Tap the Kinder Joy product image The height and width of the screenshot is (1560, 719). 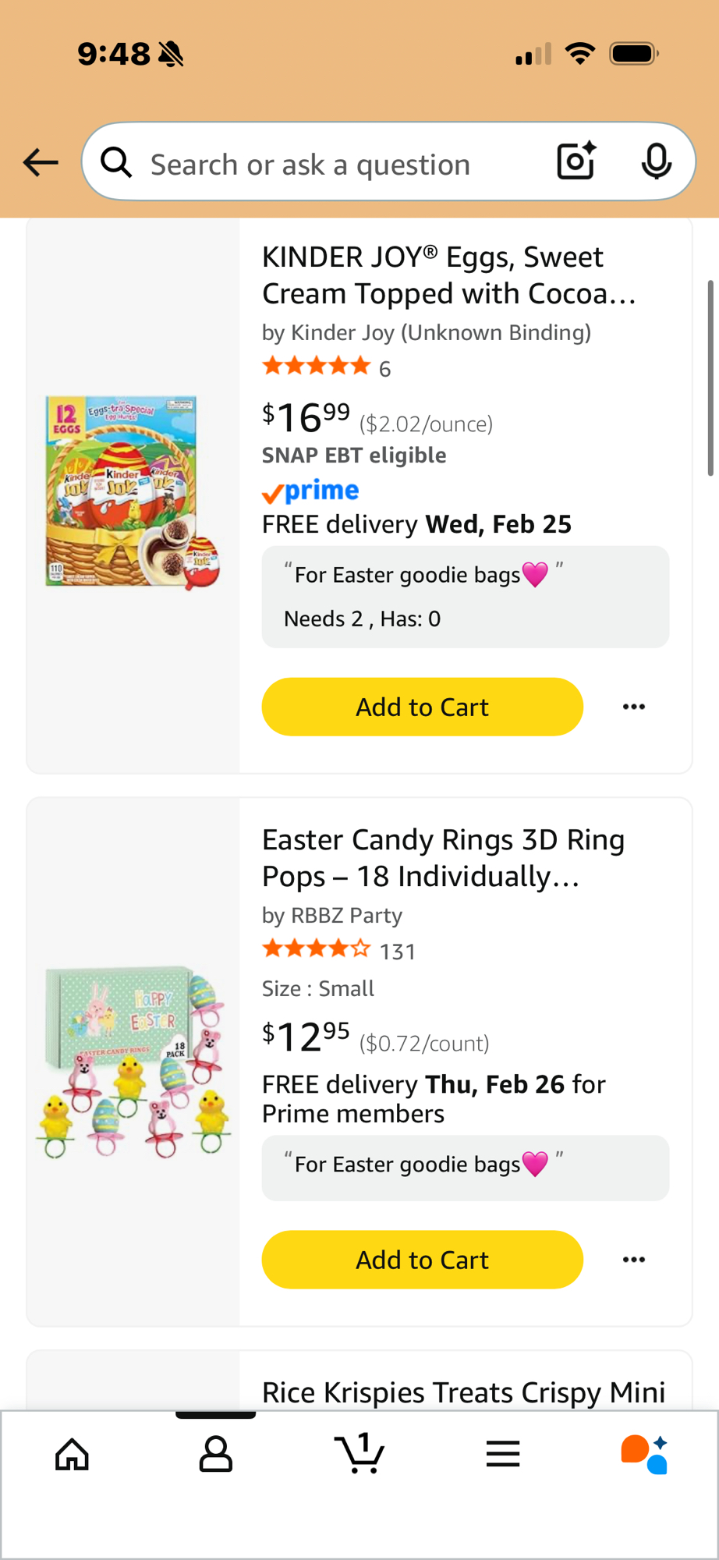tap(133, 491)
